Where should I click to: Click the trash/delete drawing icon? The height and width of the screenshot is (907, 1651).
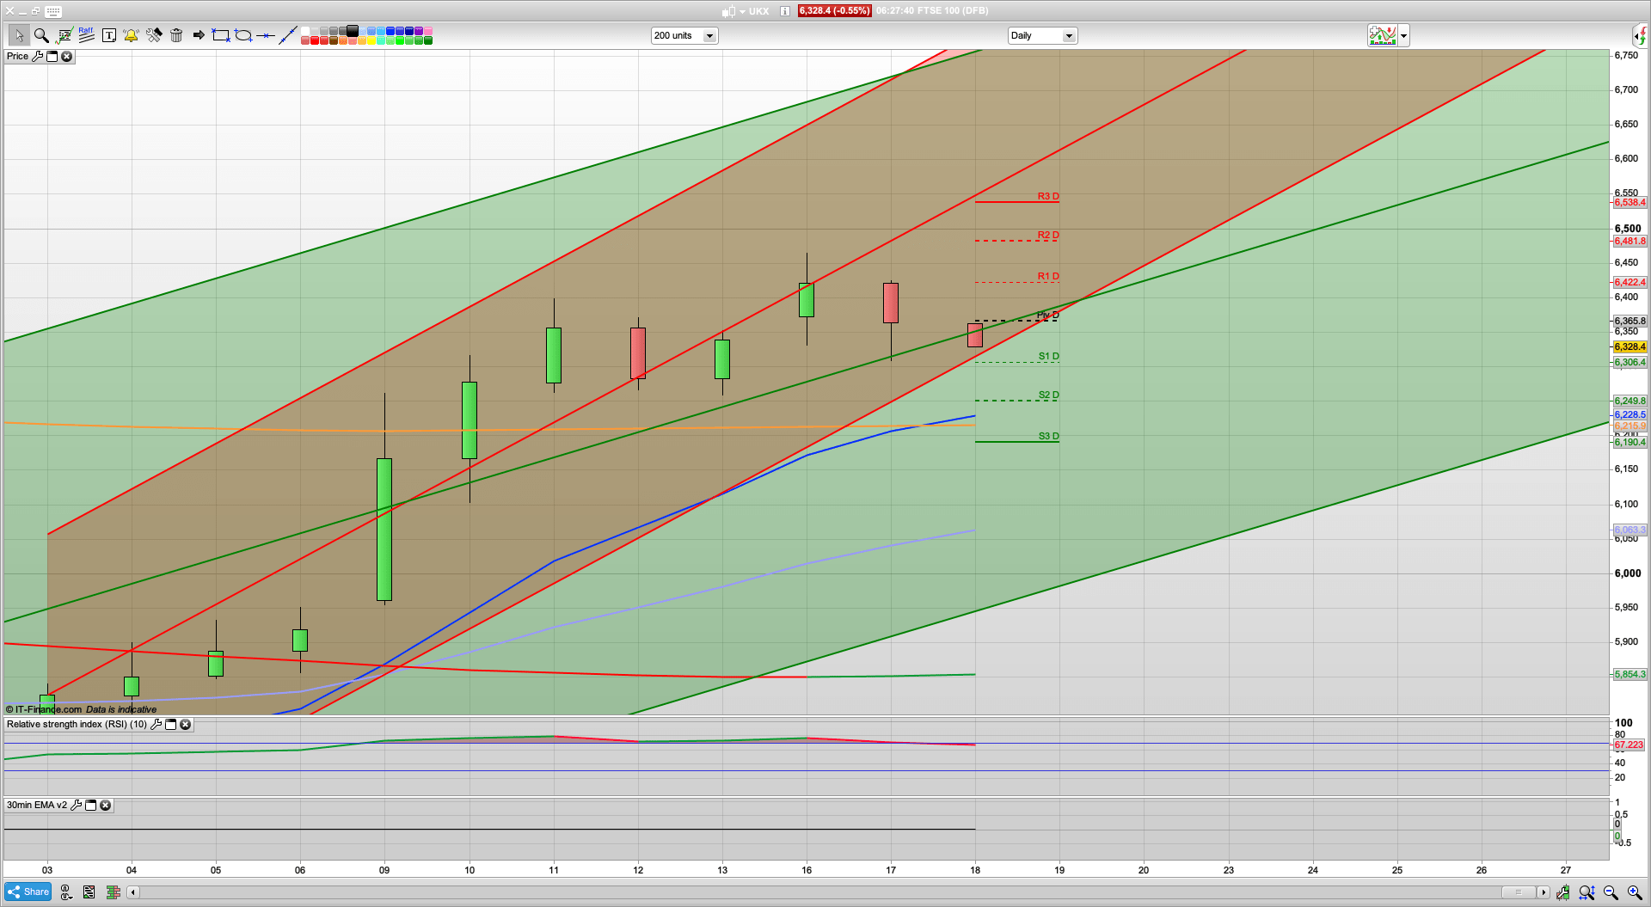tap(176, 35)
